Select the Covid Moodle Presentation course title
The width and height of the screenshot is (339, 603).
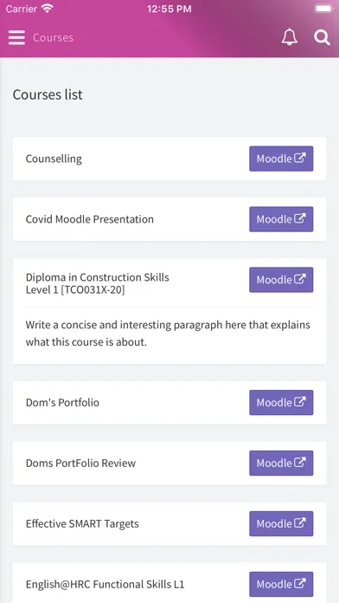89,219
